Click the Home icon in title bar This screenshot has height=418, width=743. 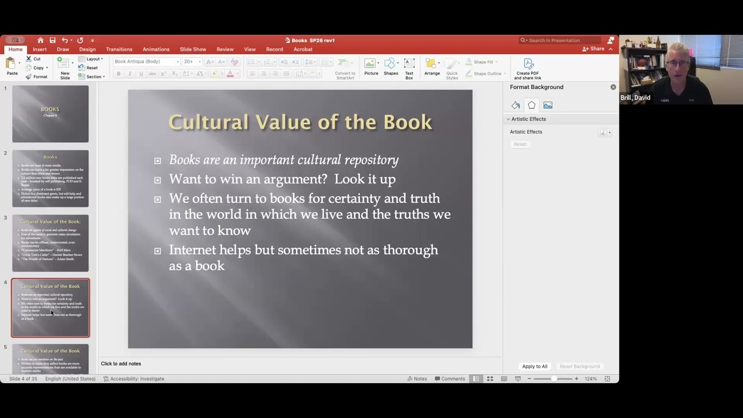[40, 40]
